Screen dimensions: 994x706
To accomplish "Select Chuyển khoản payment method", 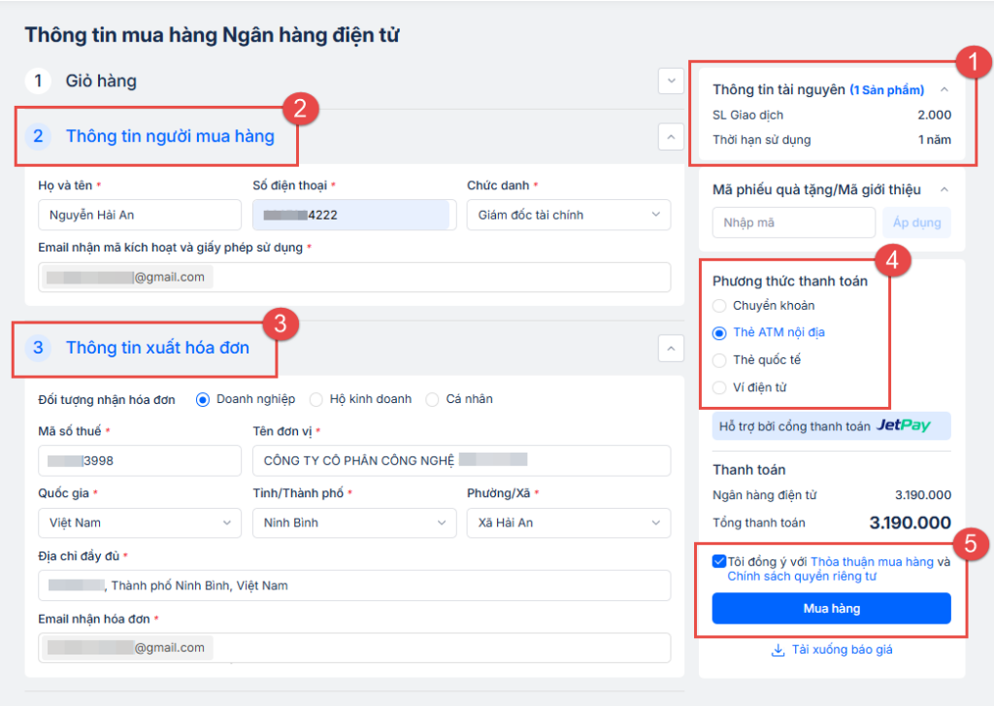I will [719, 306].
